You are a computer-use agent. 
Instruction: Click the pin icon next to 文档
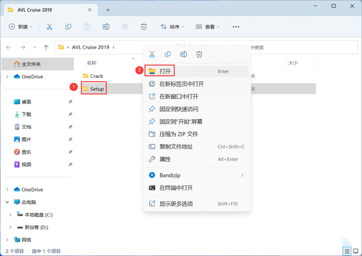pyautogui.click(x=70, y=127)
